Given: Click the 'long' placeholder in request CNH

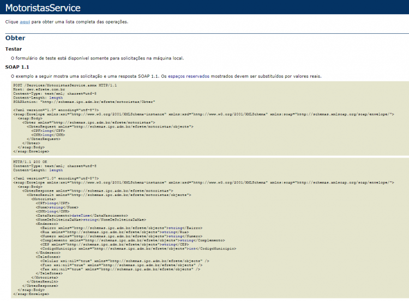Looking at the screenshot, I should click(x=47, y=135).
